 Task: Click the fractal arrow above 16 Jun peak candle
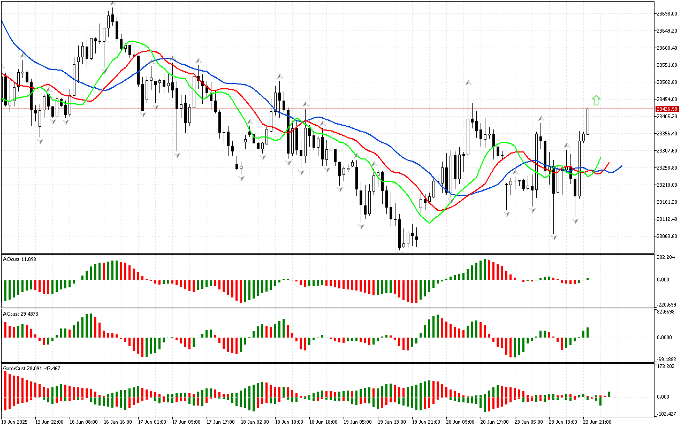coord(112,4)
